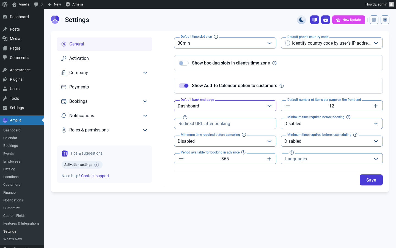Image resolution: width=396 pixels, height=248 pixels.
Task: Click question icon inside phone country code field
Action: pos(288,43)
